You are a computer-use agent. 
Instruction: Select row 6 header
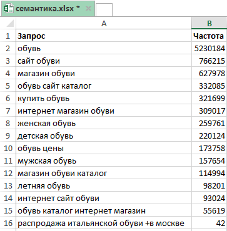8,98
